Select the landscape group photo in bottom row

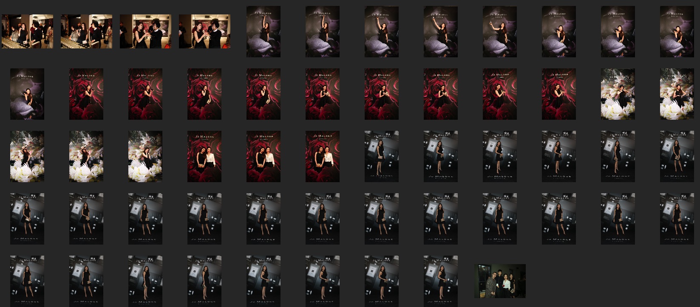pos(500,281)
